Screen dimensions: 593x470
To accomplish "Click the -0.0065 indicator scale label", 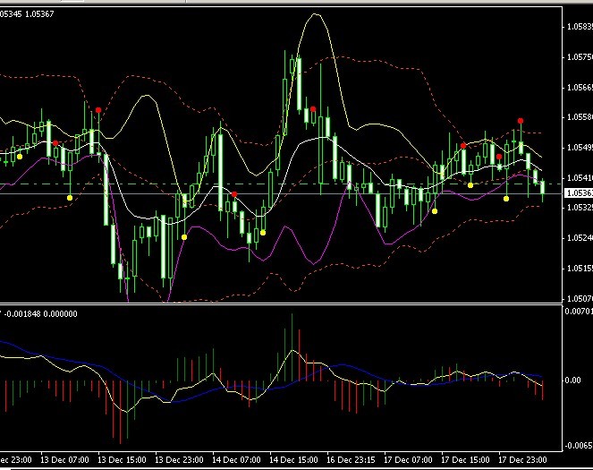I will [x=579, y=446].
